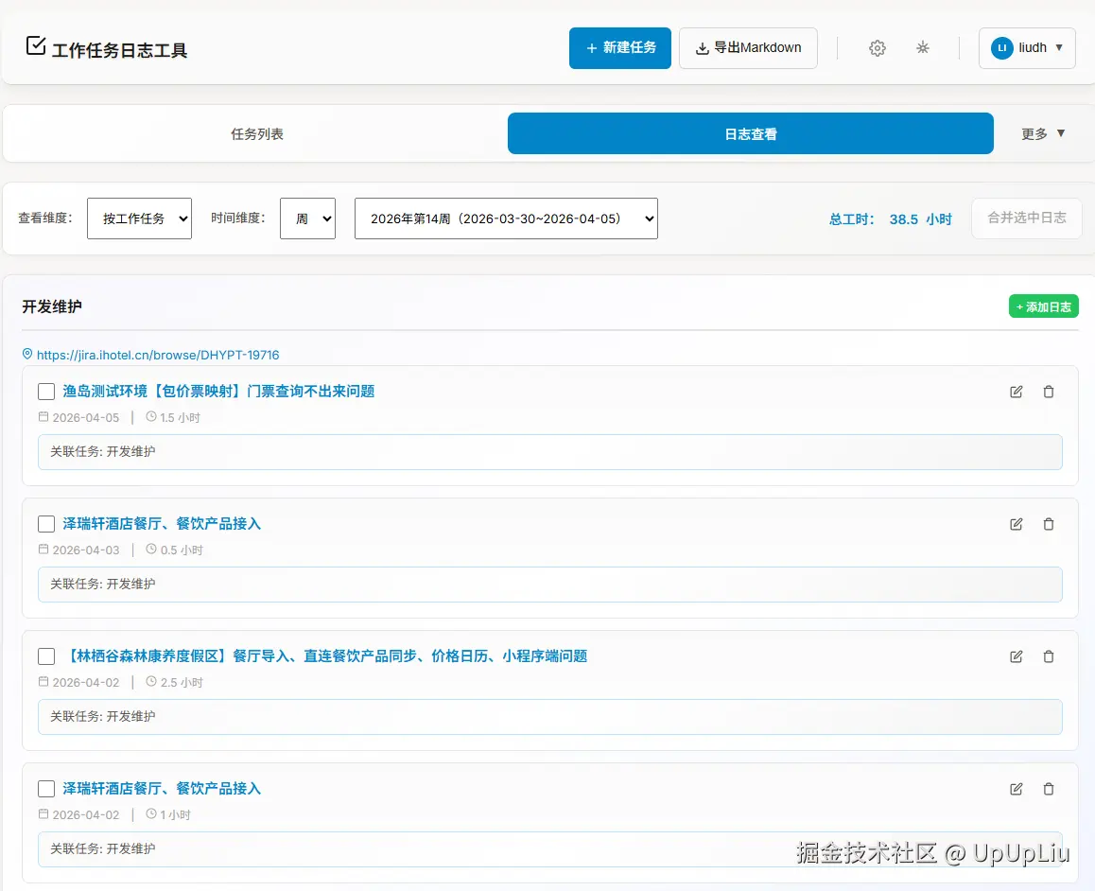Screen dimensions: 1095x891
Task: Click the 1.5 小时 duration text
Action: (x=181, y=417)
